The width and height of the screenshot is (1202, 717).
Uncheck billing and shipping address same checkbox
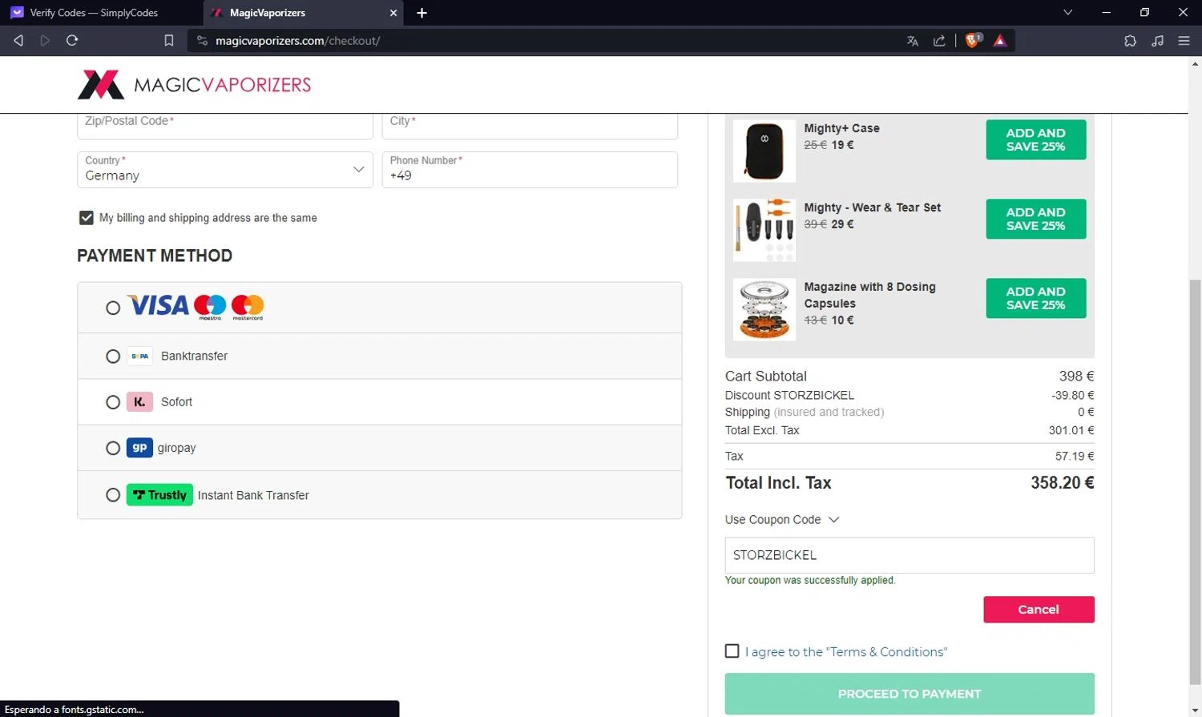[87, 218]
